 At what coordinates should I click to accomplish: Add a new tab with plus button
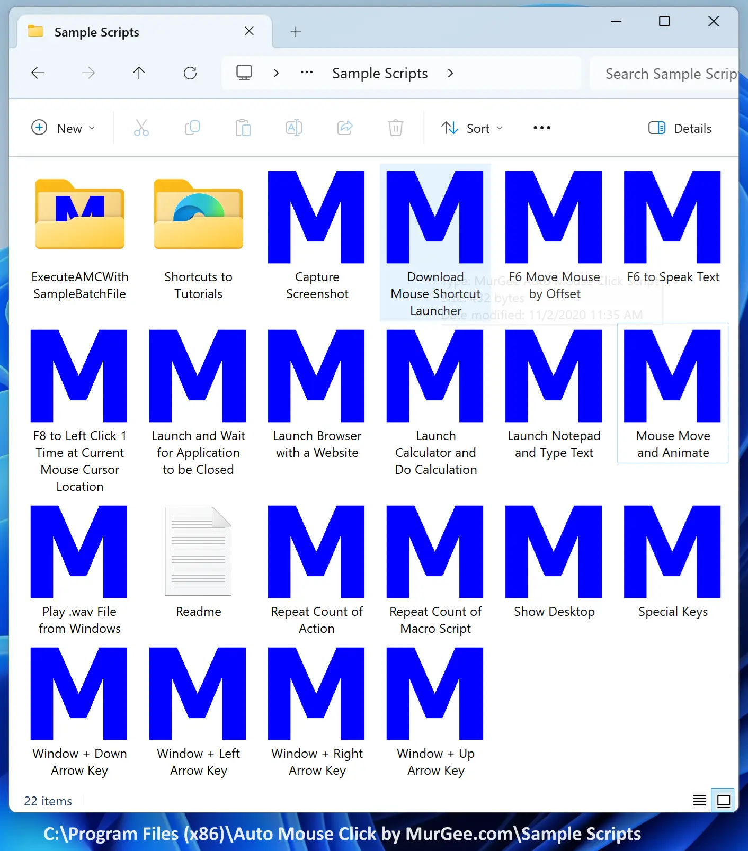(x=296, y=32)
